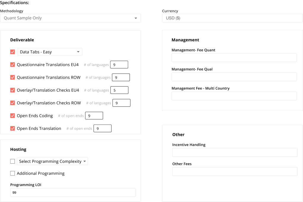The width and height of the screenshot is (303, 202).
Task: Open the Select Programming Complexity dropdown
Action: coord(52,161)
